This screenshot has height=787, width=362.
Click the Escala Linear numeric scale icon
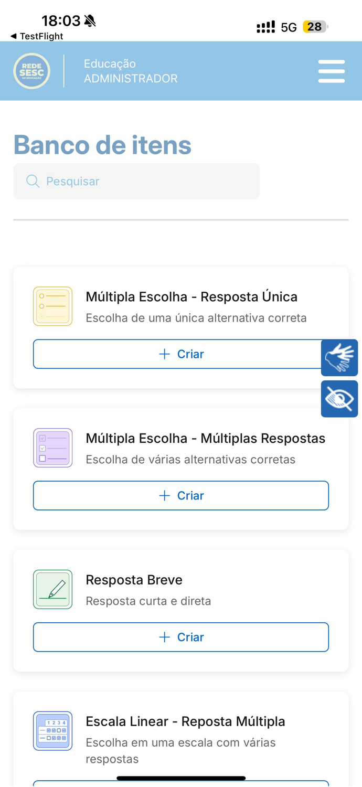(x=52, y=730)
